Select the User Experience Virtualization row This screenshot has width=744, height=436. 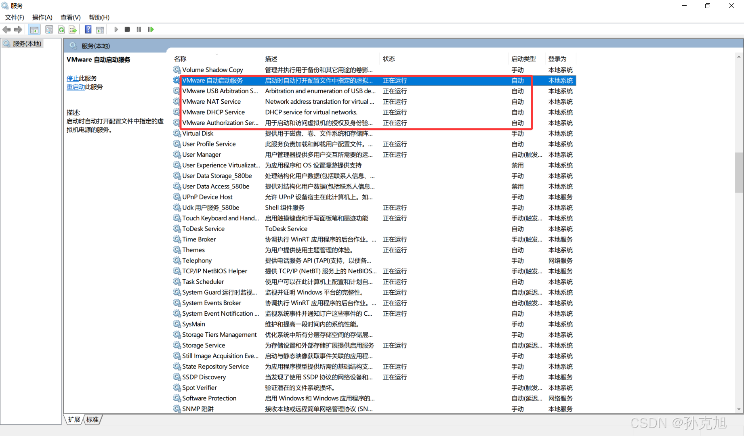(374, 165)
